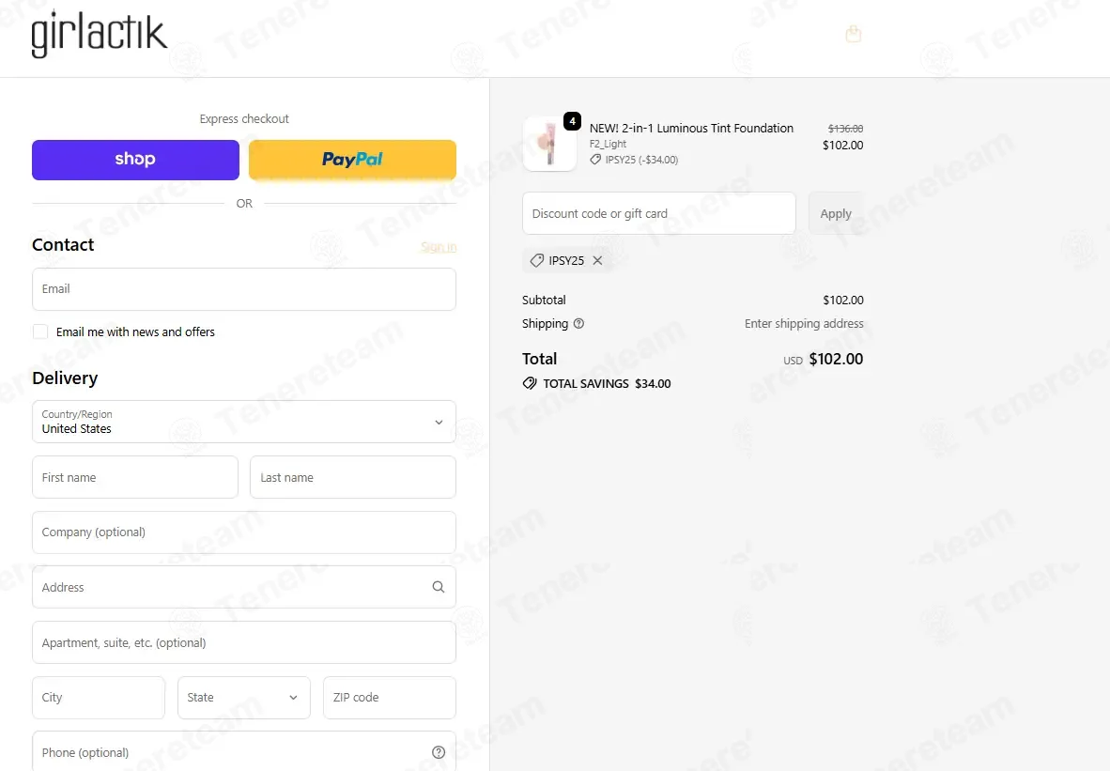Image resolution: width=1110 pixels, height=771 pixels.
Task: Open the Sign in link
Action: tap(439, 246)
